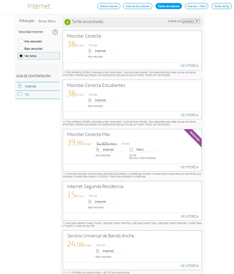Go to Internet Estudiantes tab
The width and height of the screenshot is (234, 274).
tap(137, 6)
